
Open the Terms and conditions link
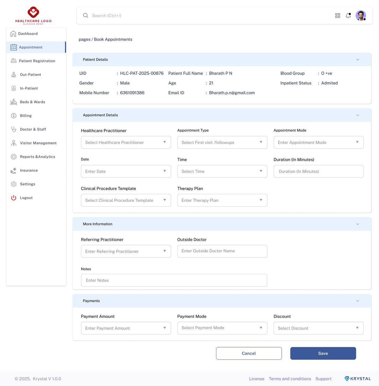click(290, 379)
